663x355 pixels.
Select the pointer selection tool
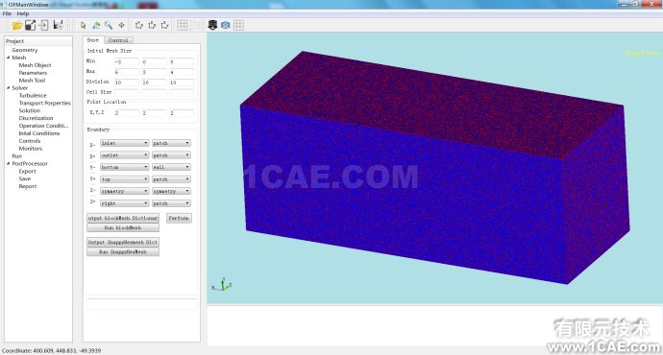coord(83,25)
